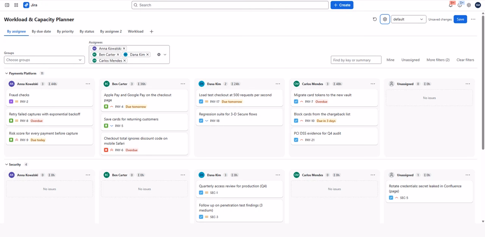Open More filters (2)
The image size is (485, 237).
coord(438,60)
